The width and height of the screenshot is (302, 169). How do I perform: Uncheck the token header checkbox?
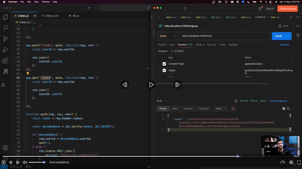click(164, 70)
